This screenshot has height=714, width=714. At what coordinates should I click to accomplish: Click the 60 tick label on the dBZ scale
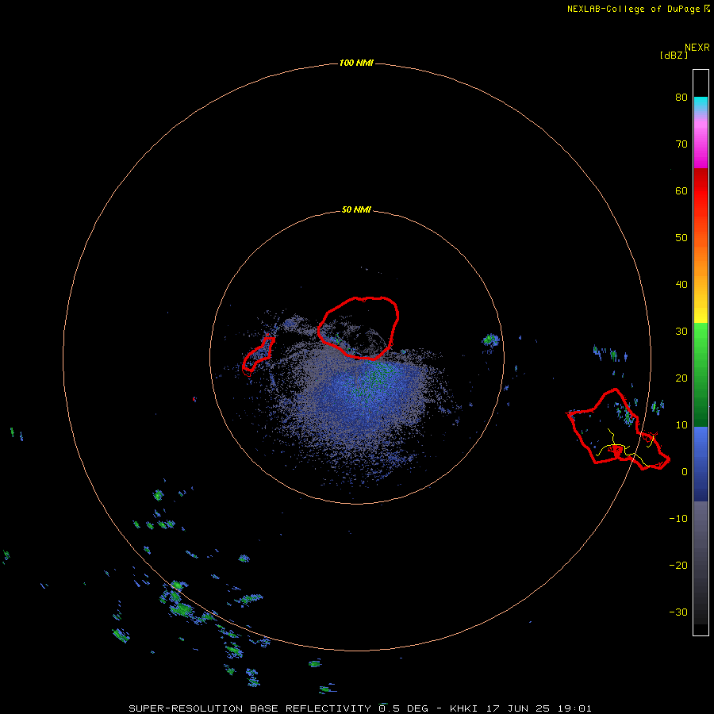[x=681, y=190]
